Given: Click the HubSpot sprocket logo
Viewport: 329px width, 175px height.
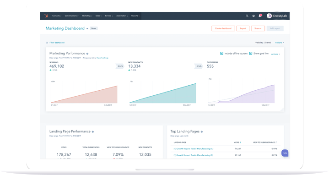Looking at the screenshot, I should point(46,16).
